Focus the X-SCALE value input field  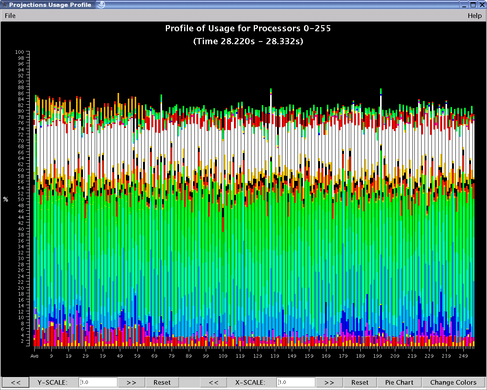[x=296, y=382]
